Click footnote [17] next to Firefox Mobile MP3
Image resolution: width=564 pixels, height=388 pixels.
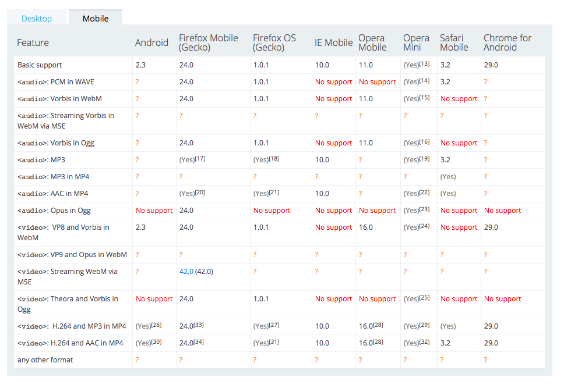200,158
